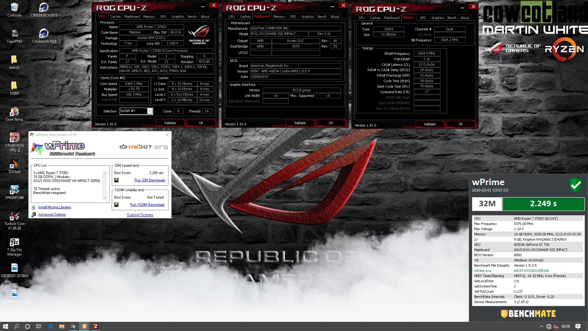Launch 3DMark desktop shortcut

click(x=14, y=166)
